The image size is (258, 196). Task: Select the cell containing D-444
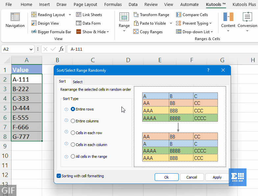27,108
